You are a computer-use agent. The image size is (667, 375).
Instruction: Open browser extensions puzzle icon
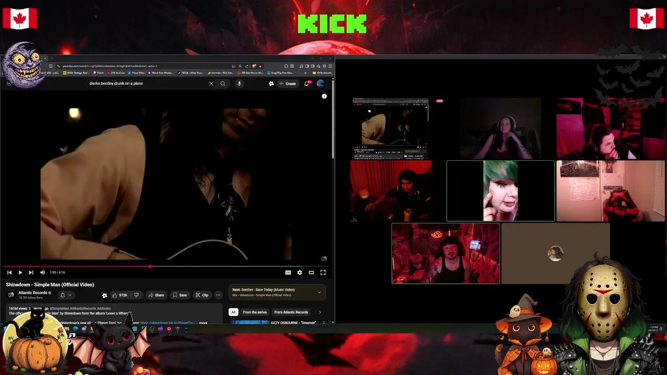tap(286, 66)
